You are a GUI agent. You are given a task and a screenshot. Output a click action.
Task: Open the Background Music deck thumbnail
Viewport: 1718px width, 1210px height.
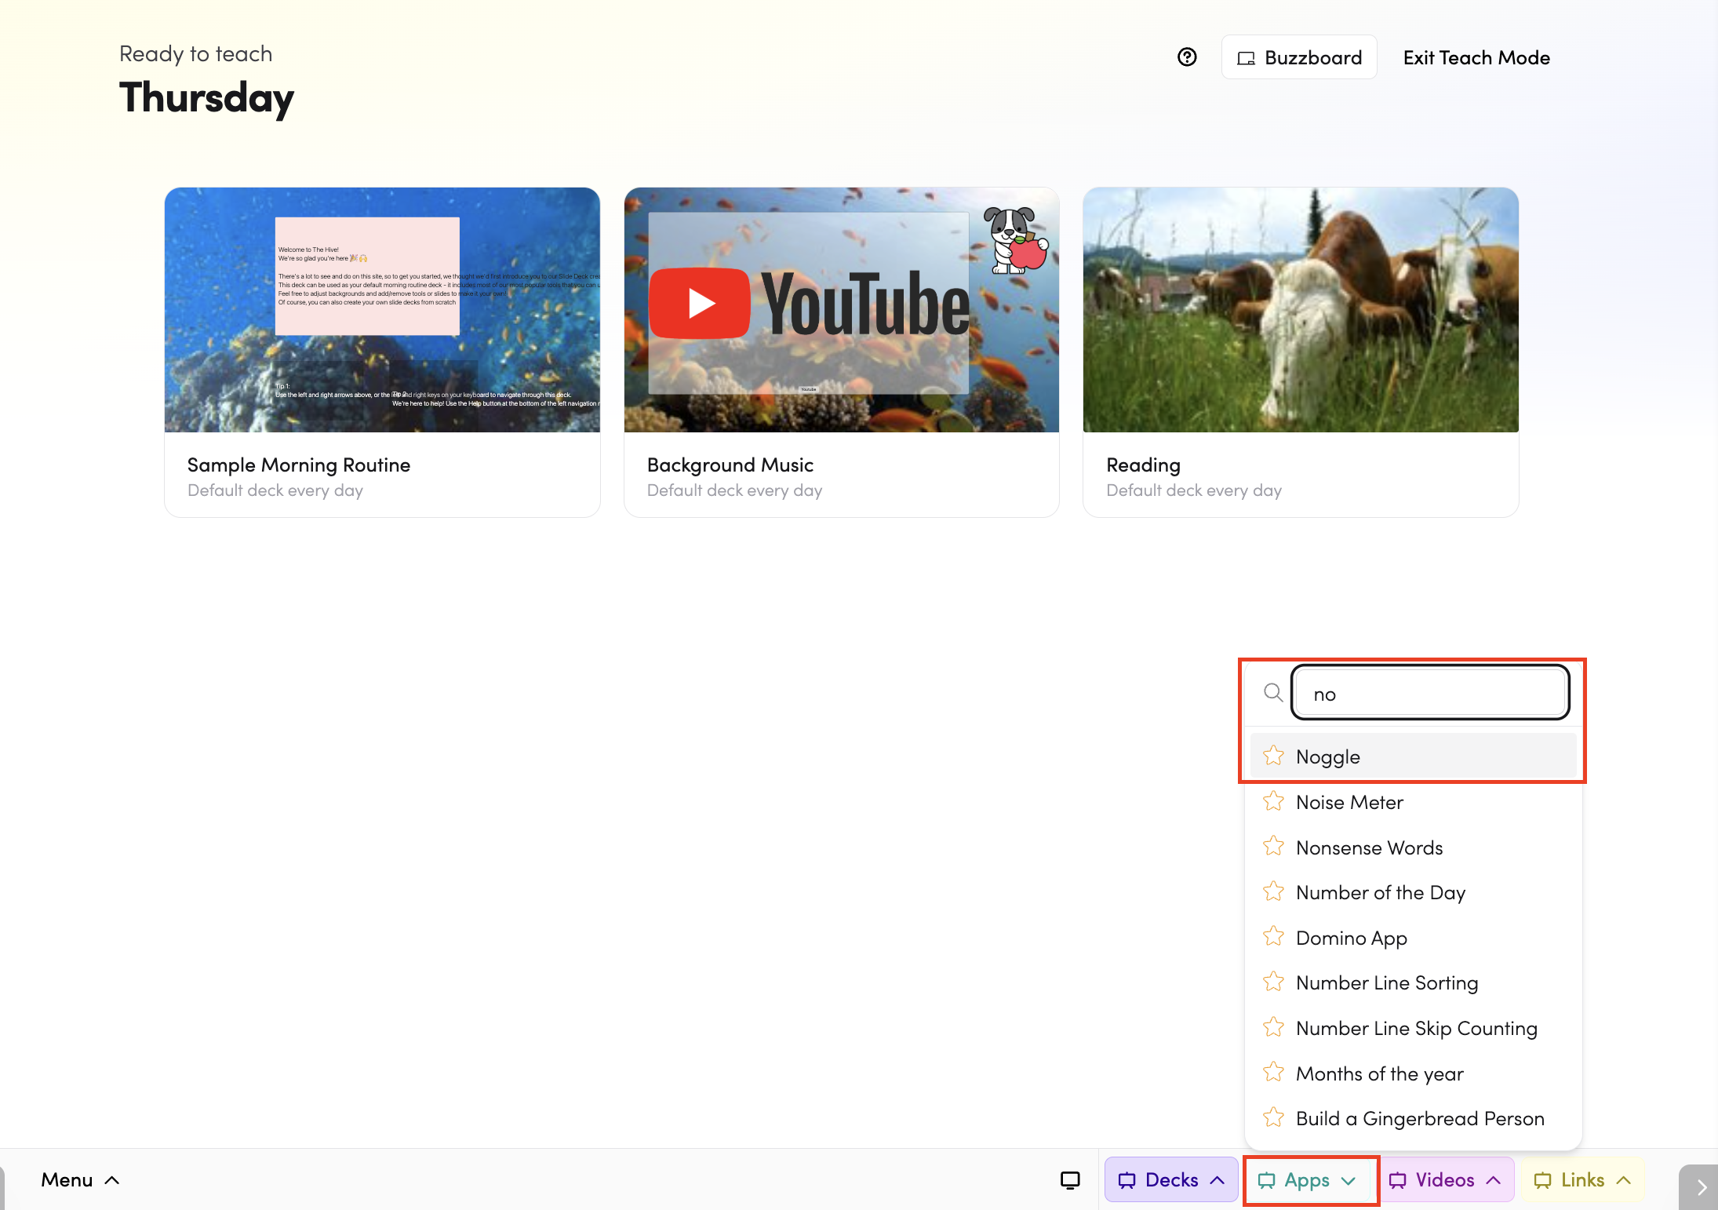tap(841, 310)
